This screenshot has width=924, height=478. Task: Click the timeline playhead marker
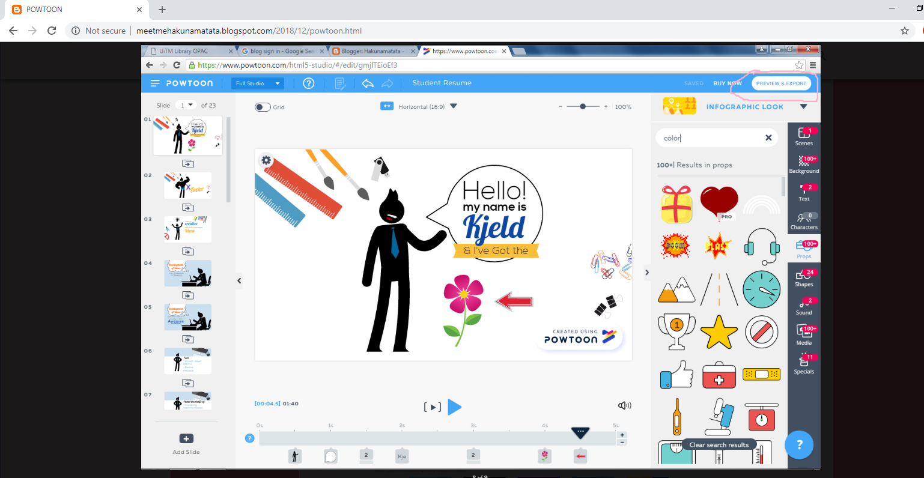click(580, 433)
